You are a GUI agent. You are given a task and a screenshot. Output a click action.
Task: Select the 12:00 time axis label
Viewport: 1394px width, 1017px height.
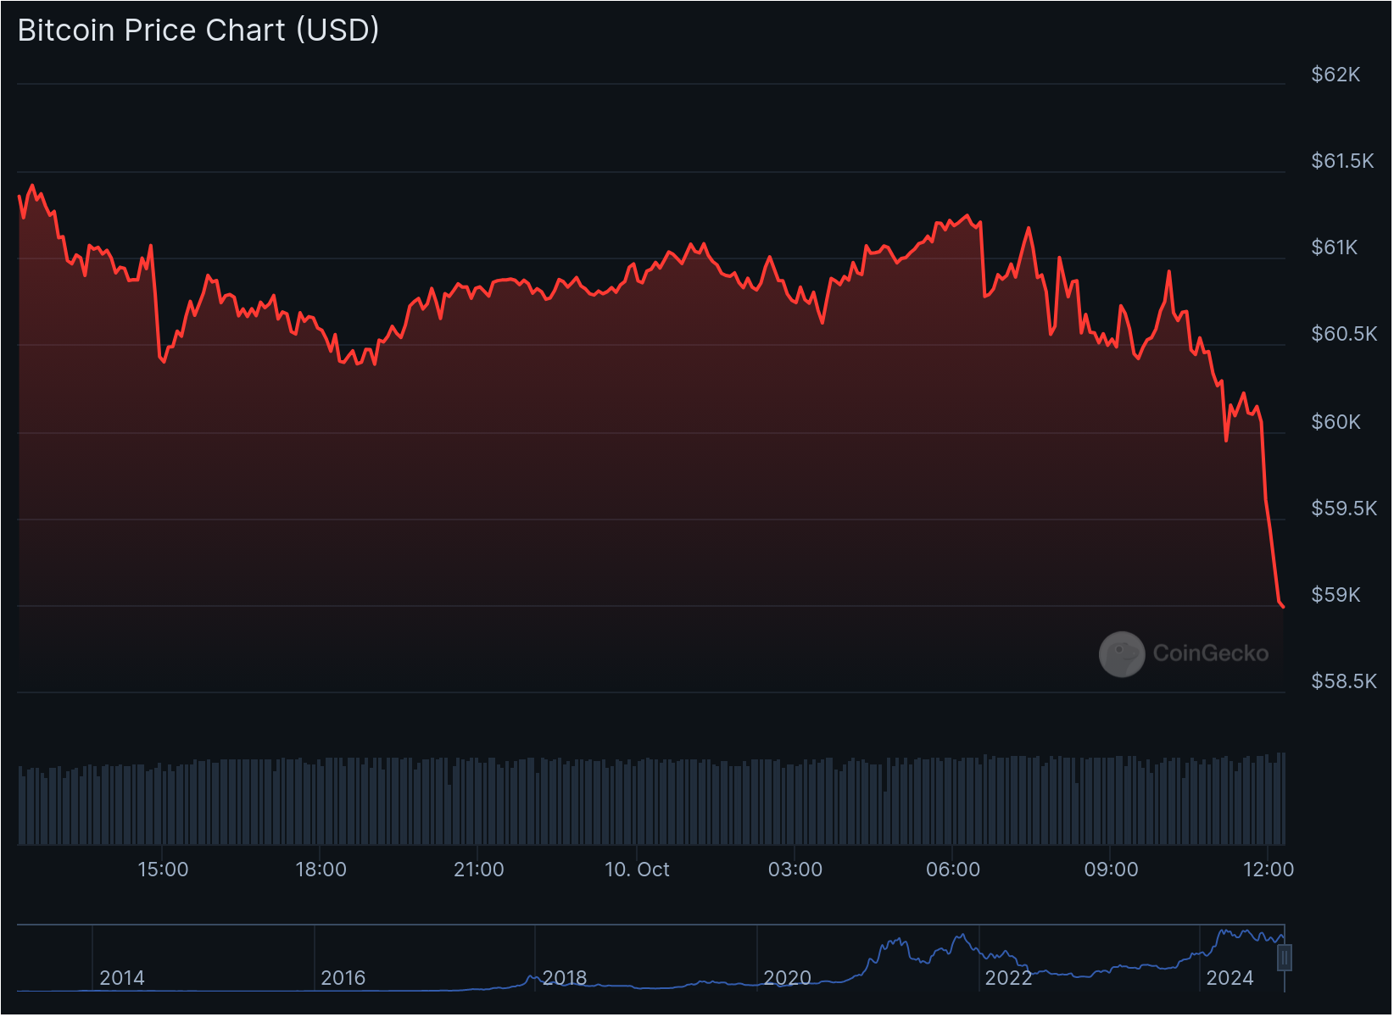coord(1268,870)
